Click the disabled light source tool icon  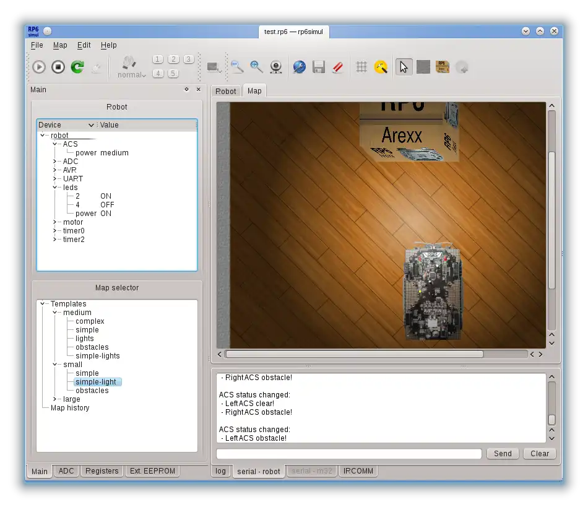pyautogui.click(x=462, y=67)
